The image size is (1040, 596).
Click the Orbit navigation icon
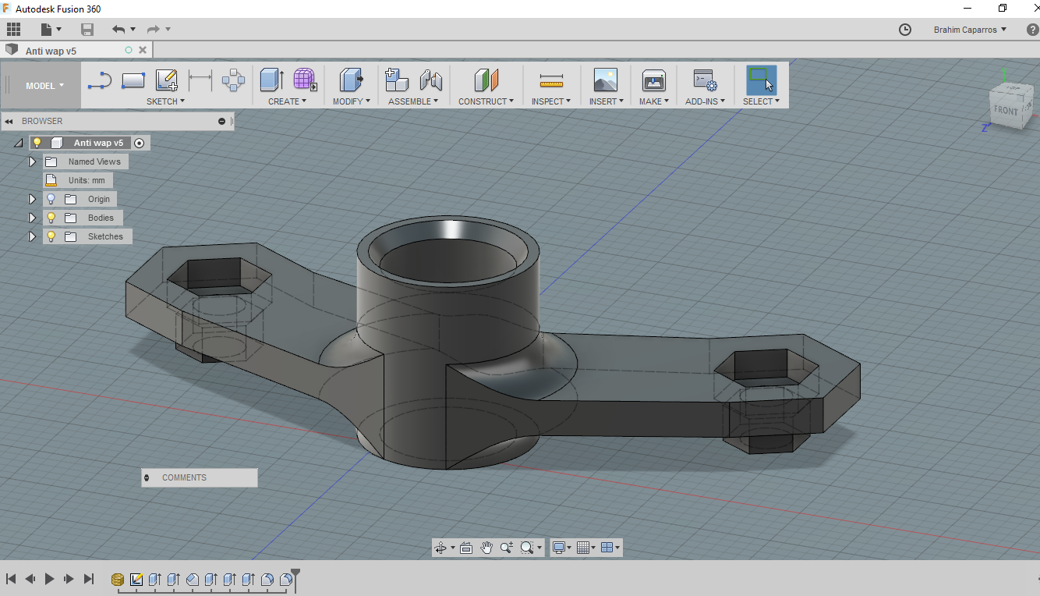tap(440, 548)
